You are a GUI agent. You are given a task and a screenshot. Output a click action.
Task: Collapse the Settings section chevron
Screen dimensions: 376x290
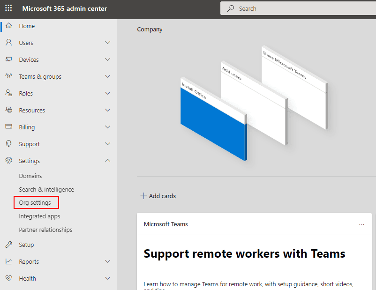107,161
